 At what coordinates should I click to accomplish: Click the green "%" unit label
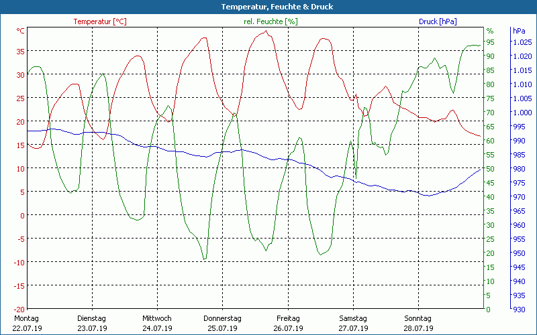490,31
